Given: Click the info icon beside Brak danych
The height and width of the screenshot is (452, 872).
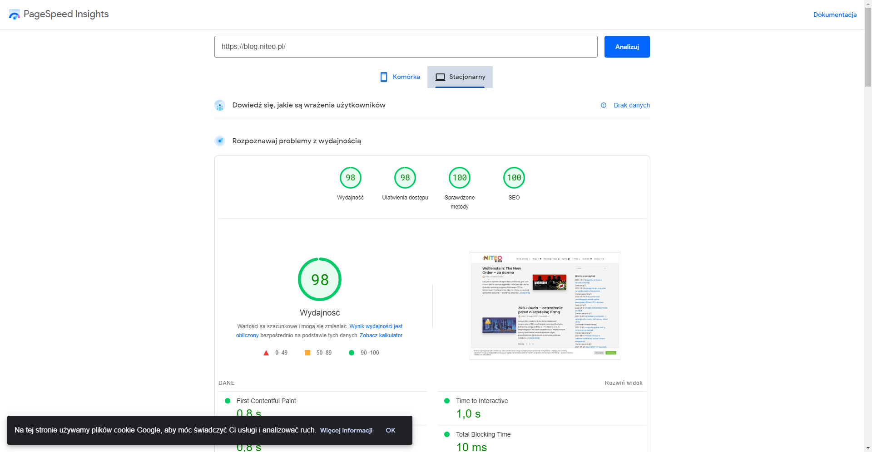Looking at the screenshot, I should point(604,105).
